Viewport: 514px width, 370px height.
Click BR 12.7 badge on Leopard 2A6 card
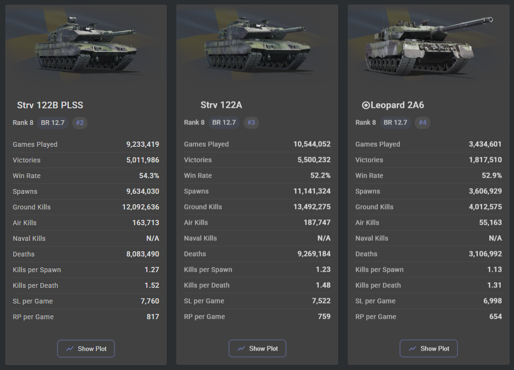pyautogui.click(x=395, y=123)
